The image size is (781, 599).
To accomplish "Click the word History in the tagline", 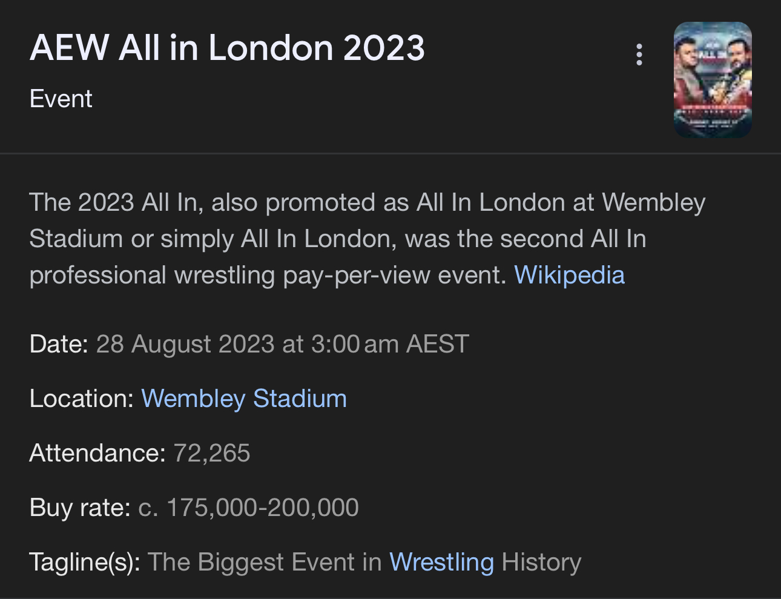I will click(x=541, y=562).
